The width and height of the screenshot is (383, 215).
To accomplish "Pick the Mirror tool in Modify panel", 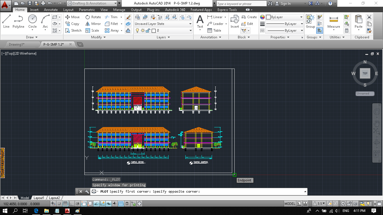I will (x=93, y=24).
